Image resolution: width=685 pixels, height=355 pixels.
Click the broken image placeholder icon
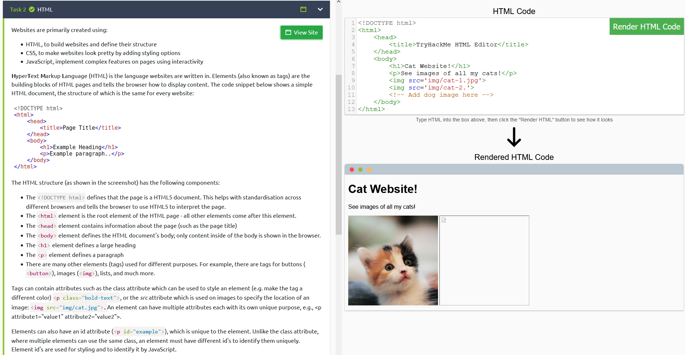point(444,220)
